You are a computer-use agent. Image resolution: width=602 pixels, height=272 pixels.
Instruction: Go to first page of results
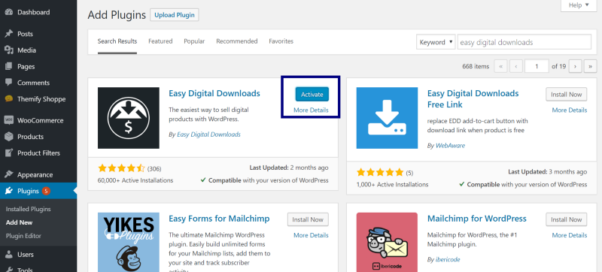point(500,66)
